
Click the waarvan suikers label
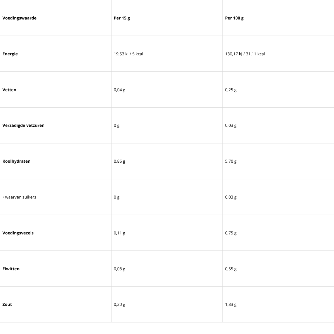click(20, 197)
